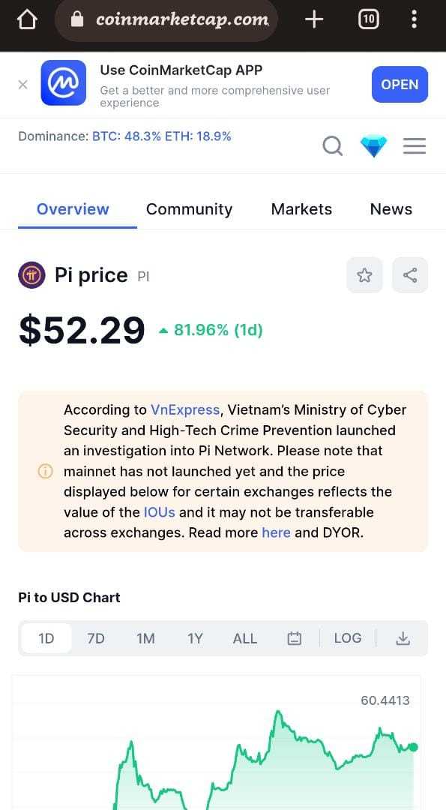Open the browser three-dot menu
Viewport: 446px width, 810px height.
(414, 19)
